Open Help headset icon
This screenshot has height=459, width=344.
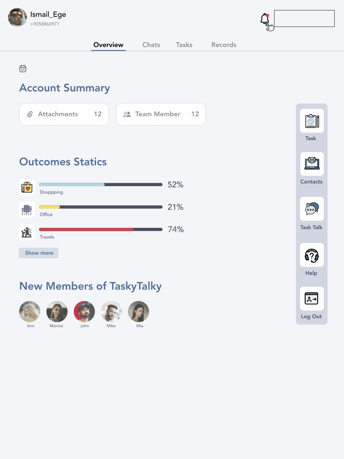click(312, 255)
